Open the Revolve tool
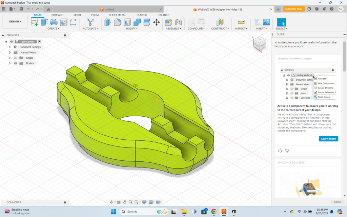The image size is (347, 217). pos(53,21)
